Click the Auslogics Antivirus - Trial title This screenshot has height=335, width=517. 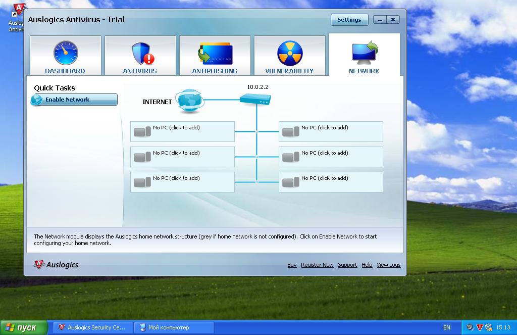tap(77, 20)
